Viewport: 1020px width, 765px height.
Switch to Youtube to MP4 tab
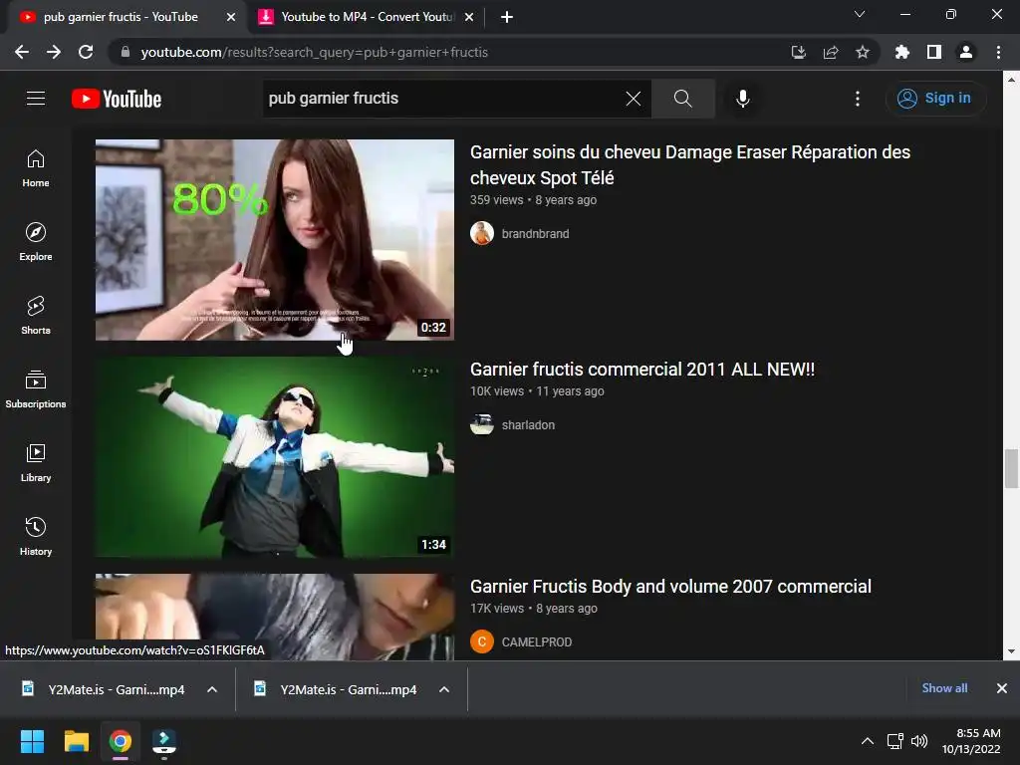tap(368, 17)
